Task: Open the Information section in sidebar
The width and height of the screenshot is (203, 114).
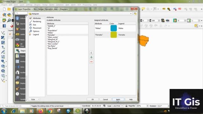Action: click(x=20, y=18)
